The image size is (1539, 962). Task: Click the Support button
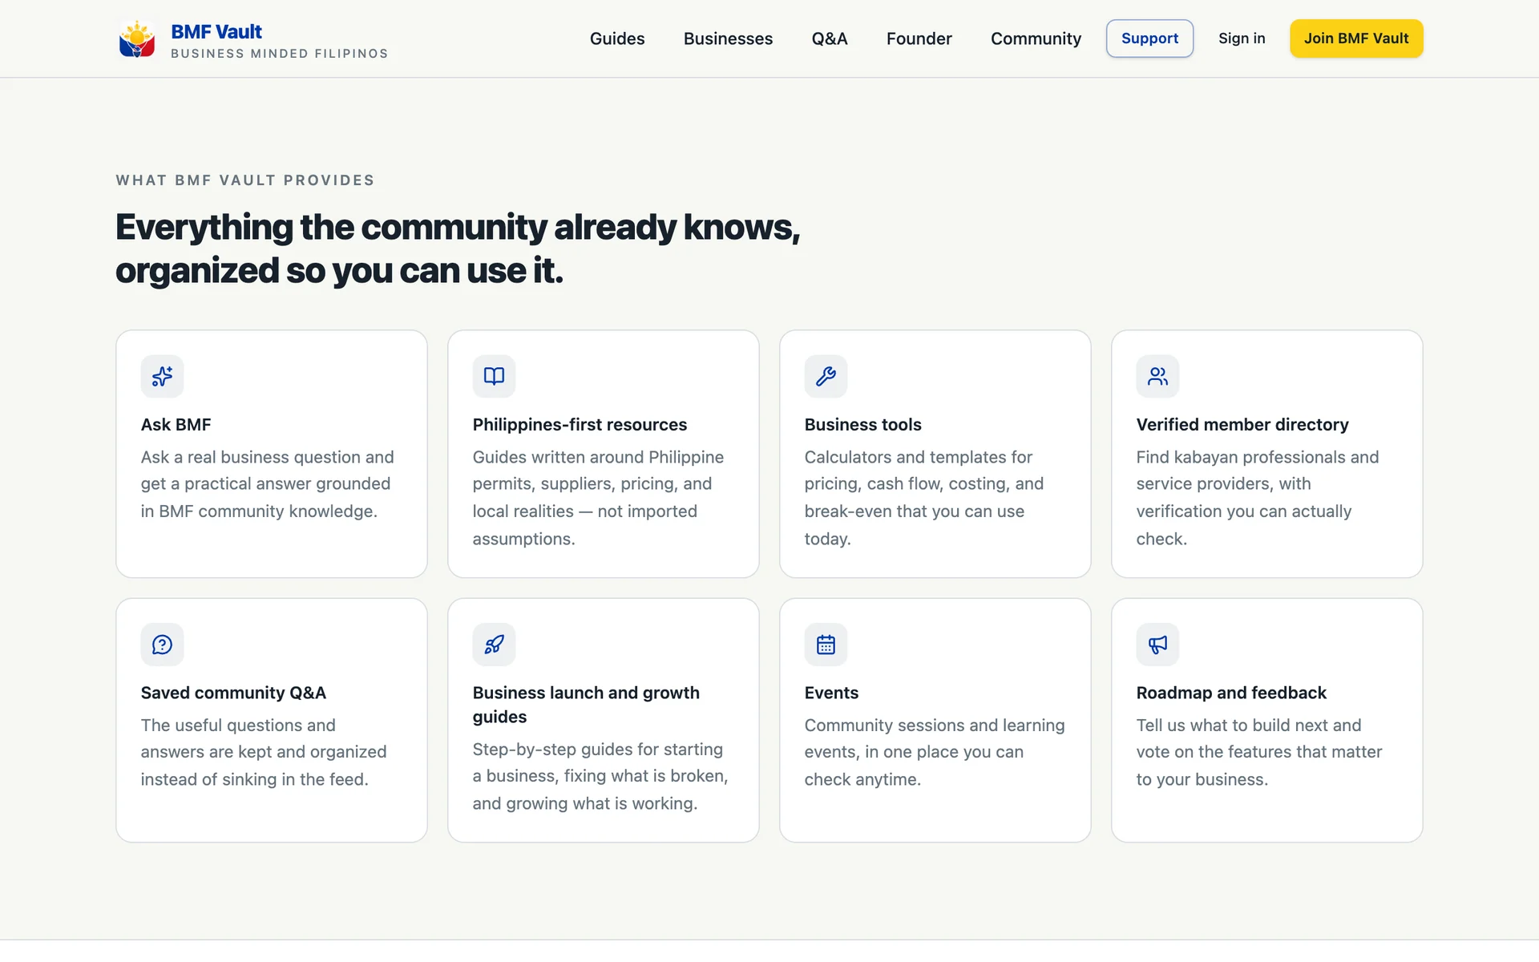[x=1149, y=38]
